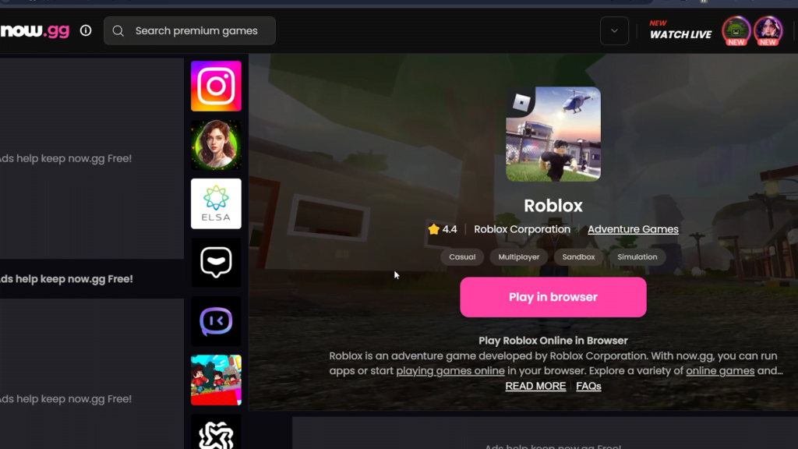
Task: Open the purple-haired girl live avatar
Action: coord(768,30)
